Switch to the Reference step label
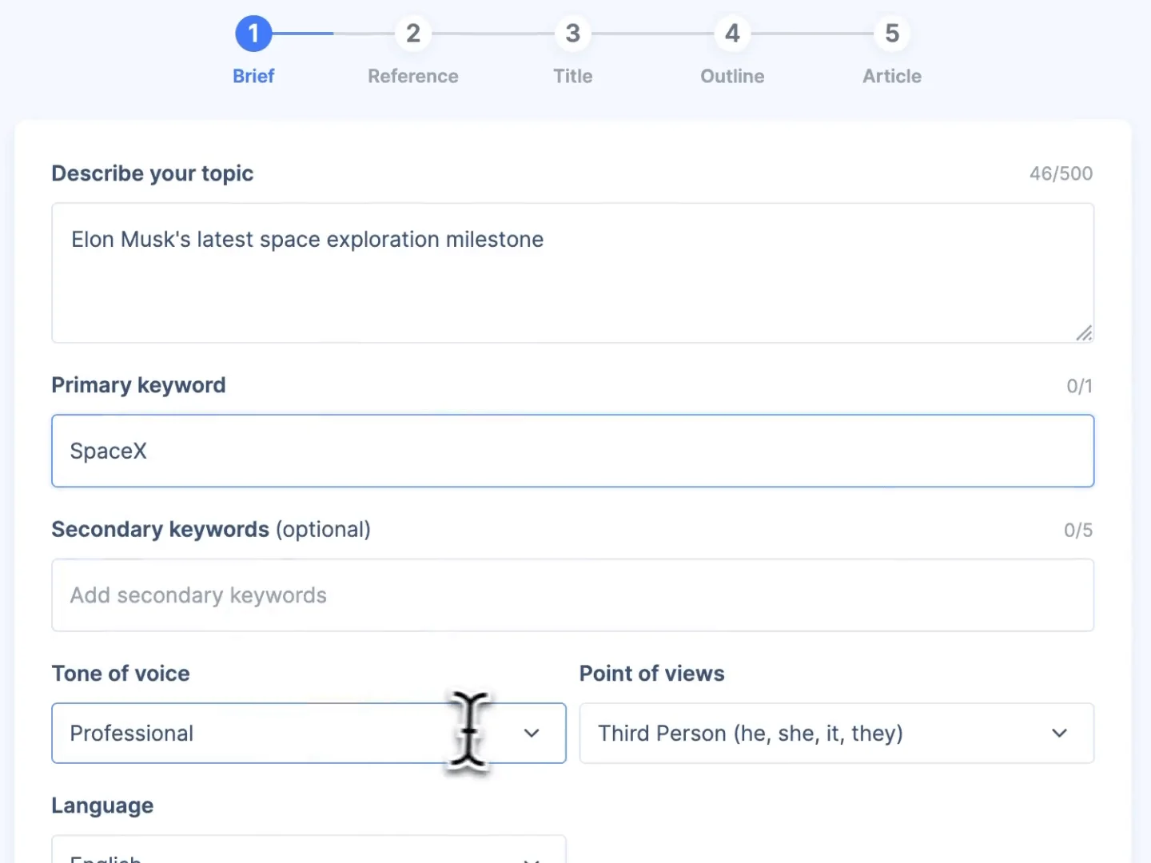 click(x=413, y=76)
